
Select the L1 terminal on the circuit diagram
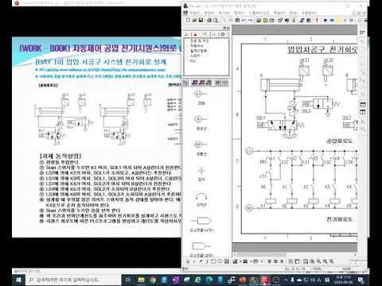pyautogui.click(x=249, y=151)
